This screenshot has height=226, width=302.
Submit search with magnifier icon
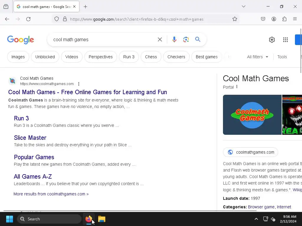point(198,39)
